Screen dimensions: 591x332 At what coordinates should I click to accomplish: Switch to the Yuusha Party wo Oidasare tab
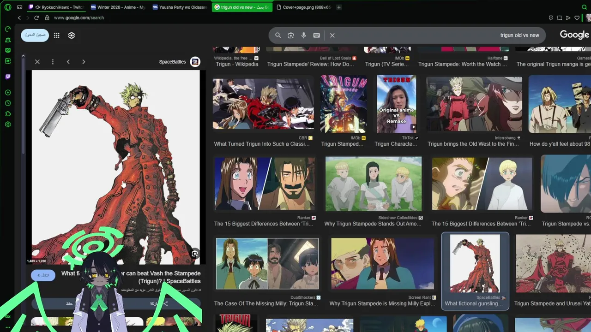[x=180, y=7]
